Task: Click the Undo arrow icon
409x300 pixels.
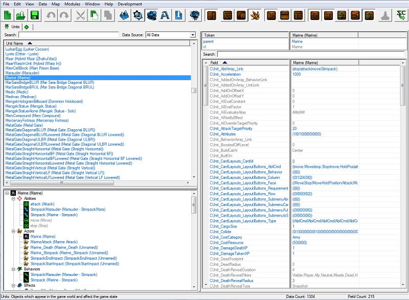Action: point(51,15)
